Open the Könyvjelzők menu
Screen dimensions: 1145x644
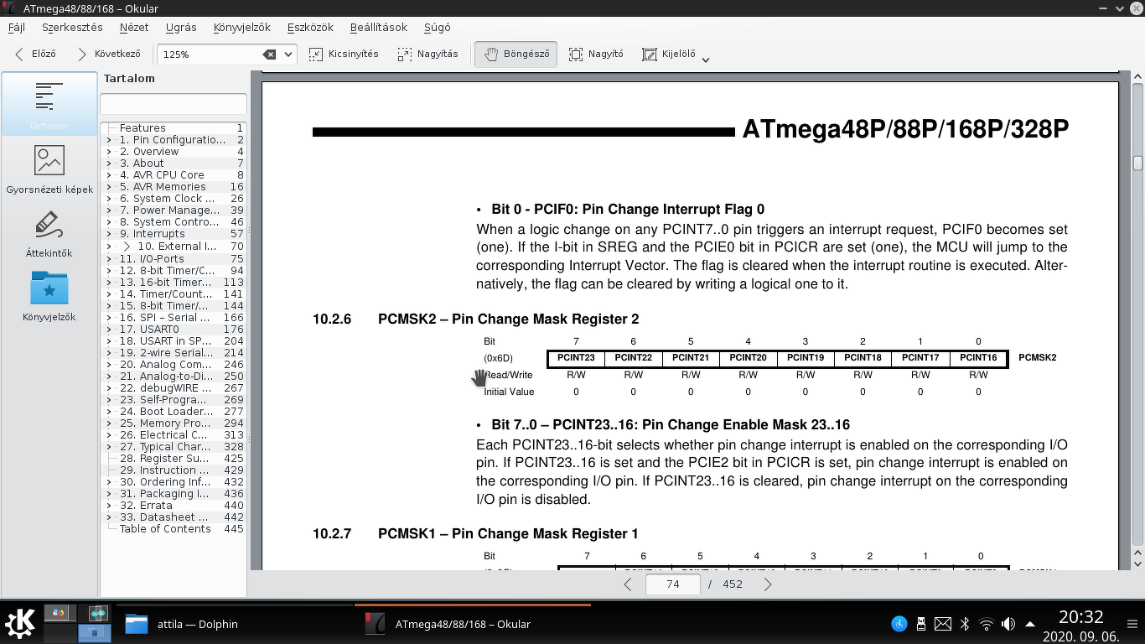click(x=242, y=27)
